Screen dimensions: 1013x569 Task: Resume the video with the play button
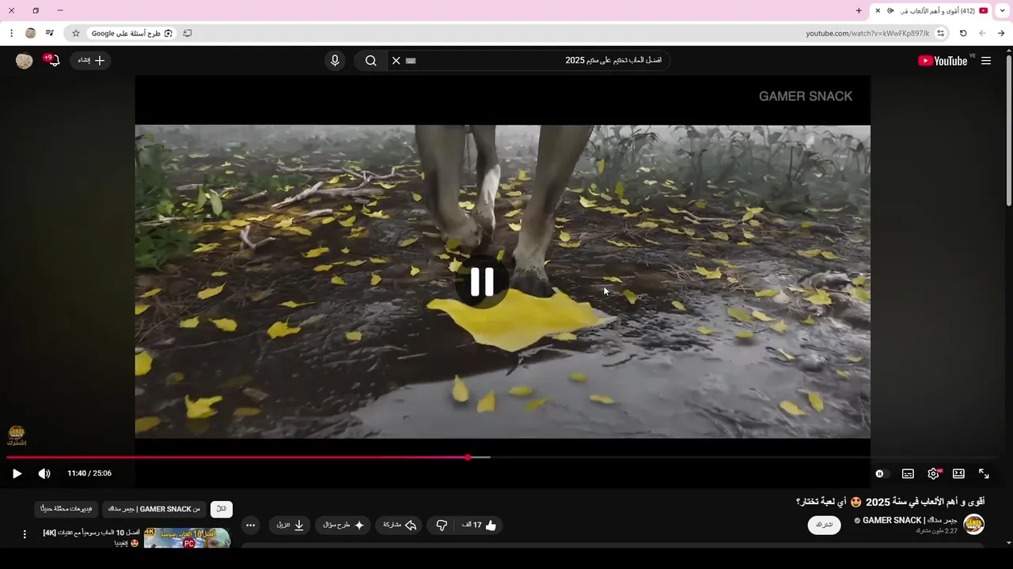17,473
